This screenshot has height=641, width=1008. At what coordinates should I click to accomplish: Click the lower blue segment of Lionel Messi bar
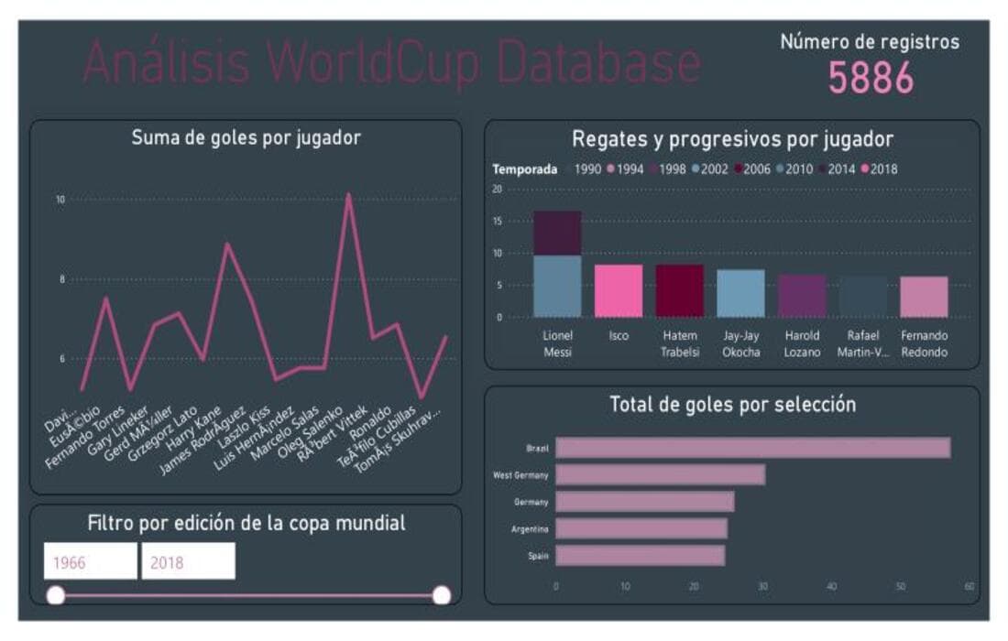[557, 287]
